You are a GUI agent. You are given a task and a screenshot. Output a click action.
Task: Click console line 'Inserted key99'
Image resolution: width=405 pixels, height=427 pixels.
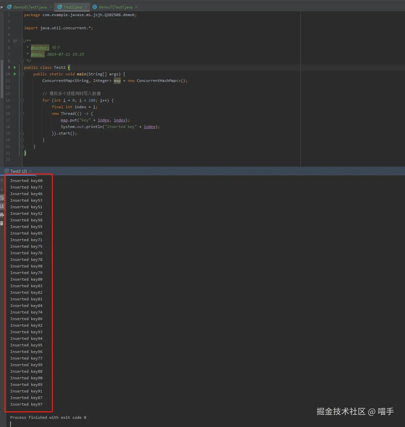(26, 365)
